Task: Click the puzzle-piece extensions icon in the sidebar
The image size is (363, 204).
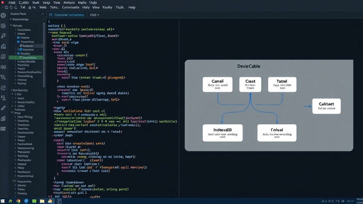Action: click(x=3, y=88)
